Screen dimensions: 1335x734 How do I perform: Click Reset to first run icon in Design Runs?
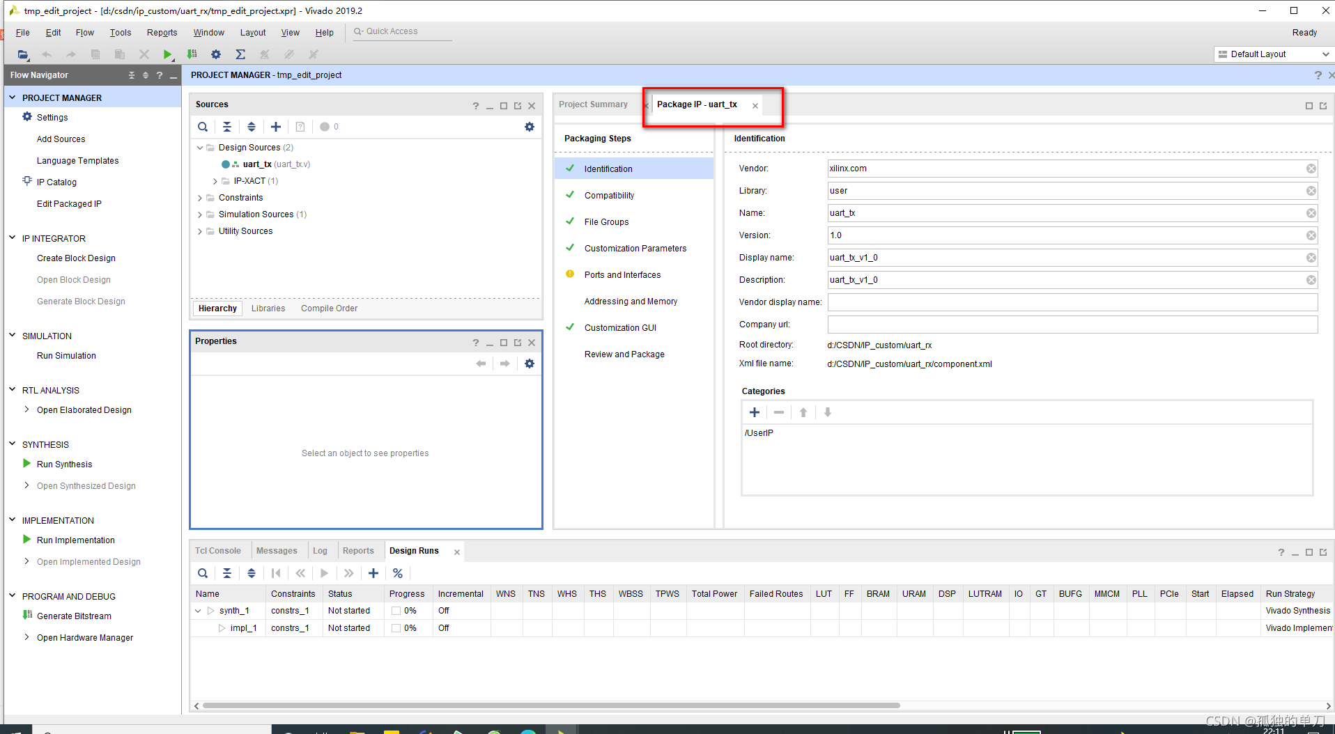(276, 573)
